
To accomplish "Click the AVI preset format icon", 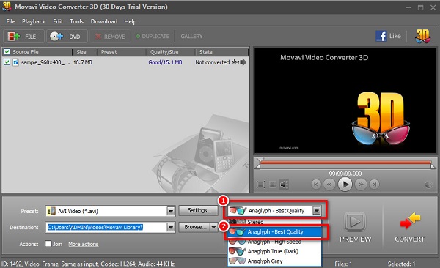I will point(51,211).
